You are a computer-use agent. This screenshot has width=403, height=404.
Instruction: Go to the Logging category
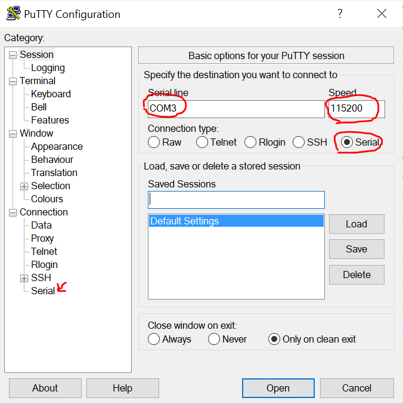pyautogui.click(x=48, y=68)
